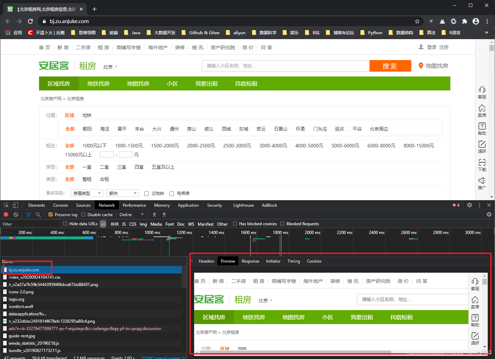Close the request details pane
This screenshot has height=359, width=495.
click(x=192, y=261)
